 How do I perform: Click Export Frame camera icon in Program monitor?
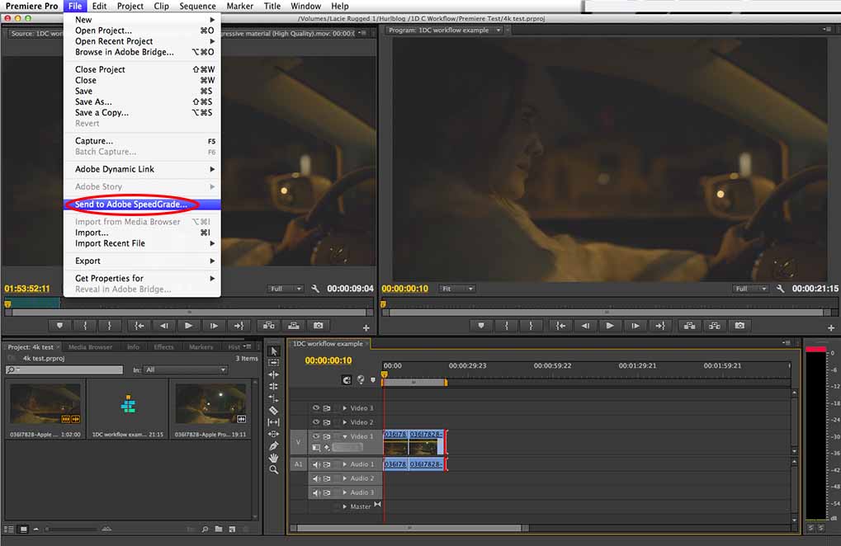[x=740, y=326]
